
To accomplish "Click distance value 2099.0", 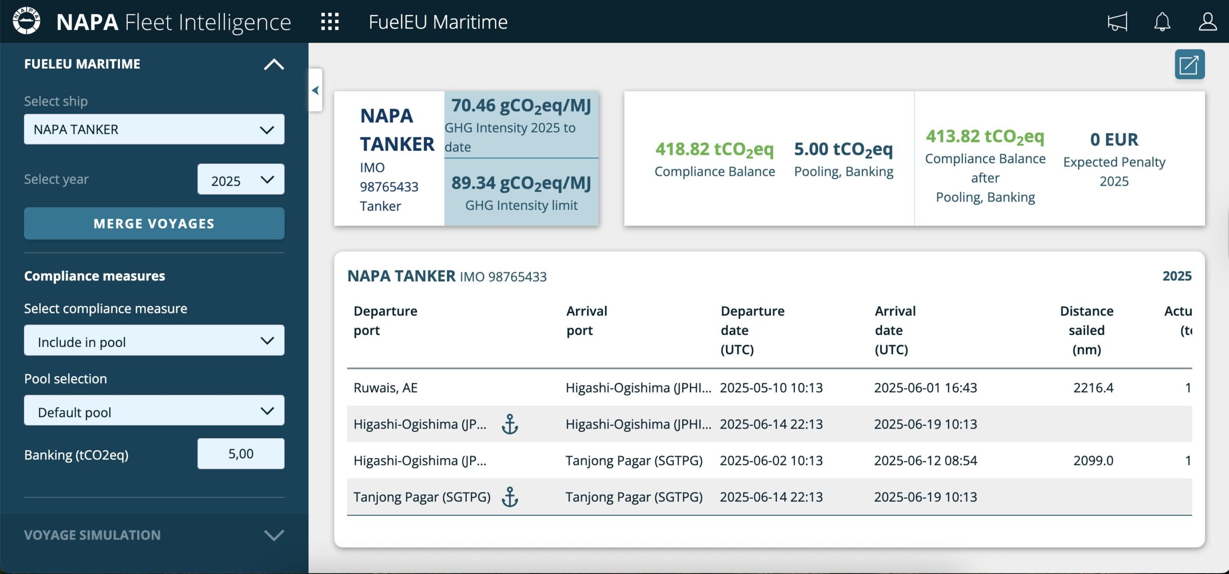I will click(1093, 461).
